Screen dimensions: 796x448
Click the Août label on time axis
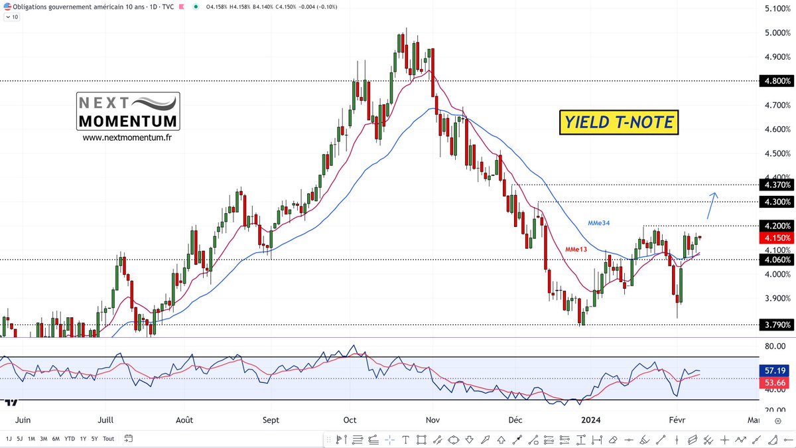(184, 419)
